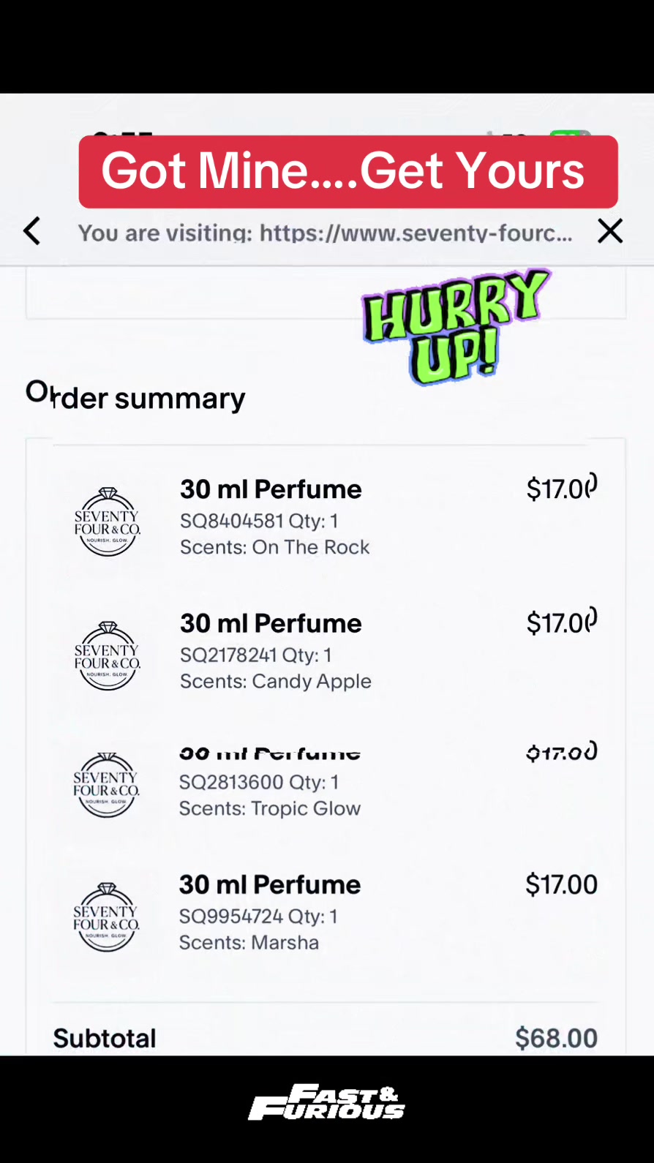Tap the $17.00 price for Marsha
Screen dimensions: 654x1163
(561, 885)
